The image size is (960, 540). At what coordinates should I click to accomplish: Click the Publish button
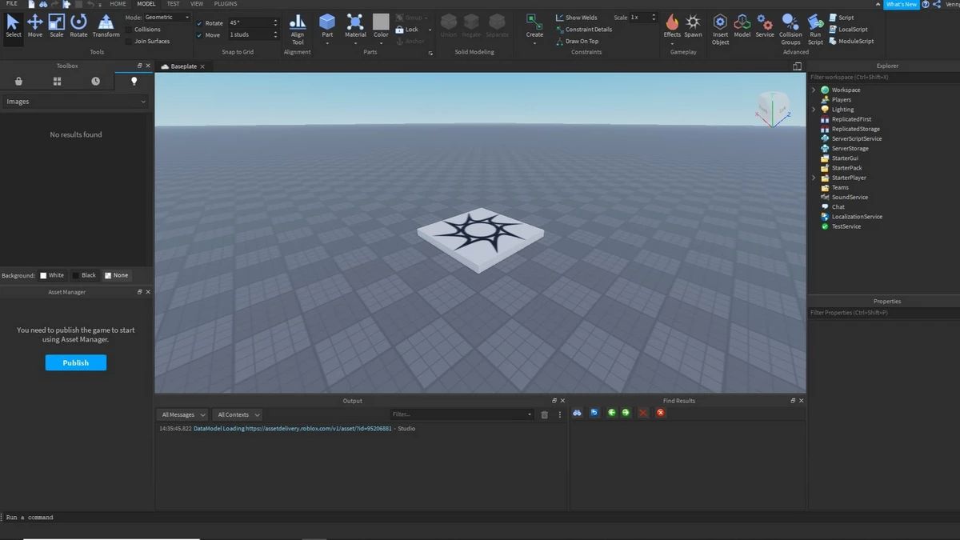point(75,362)
